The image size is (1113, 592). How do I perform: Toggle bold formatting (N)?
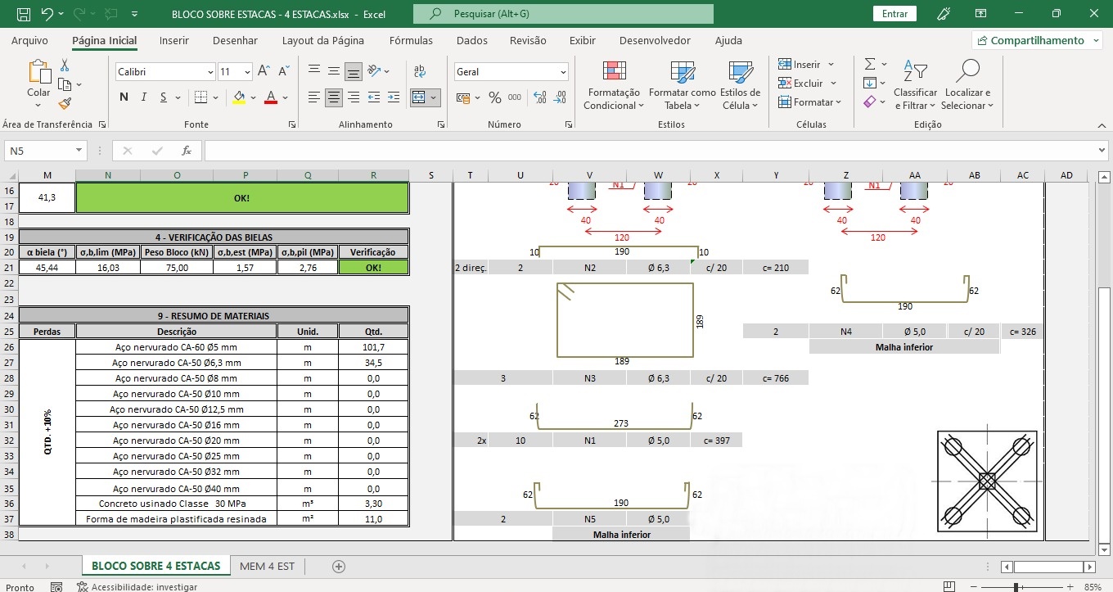pyautogui.click(x=124, y=97)
